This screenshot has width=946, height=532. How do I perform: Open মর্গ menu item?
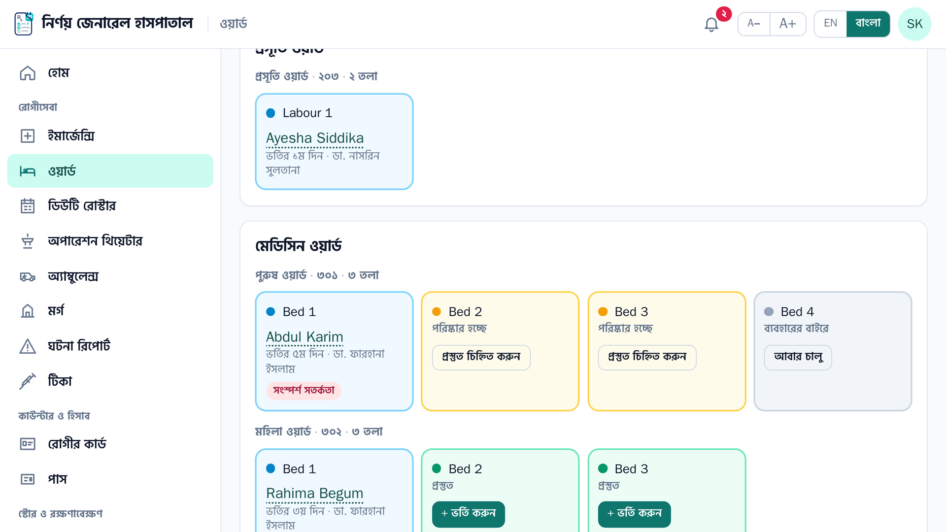[110, 311]
